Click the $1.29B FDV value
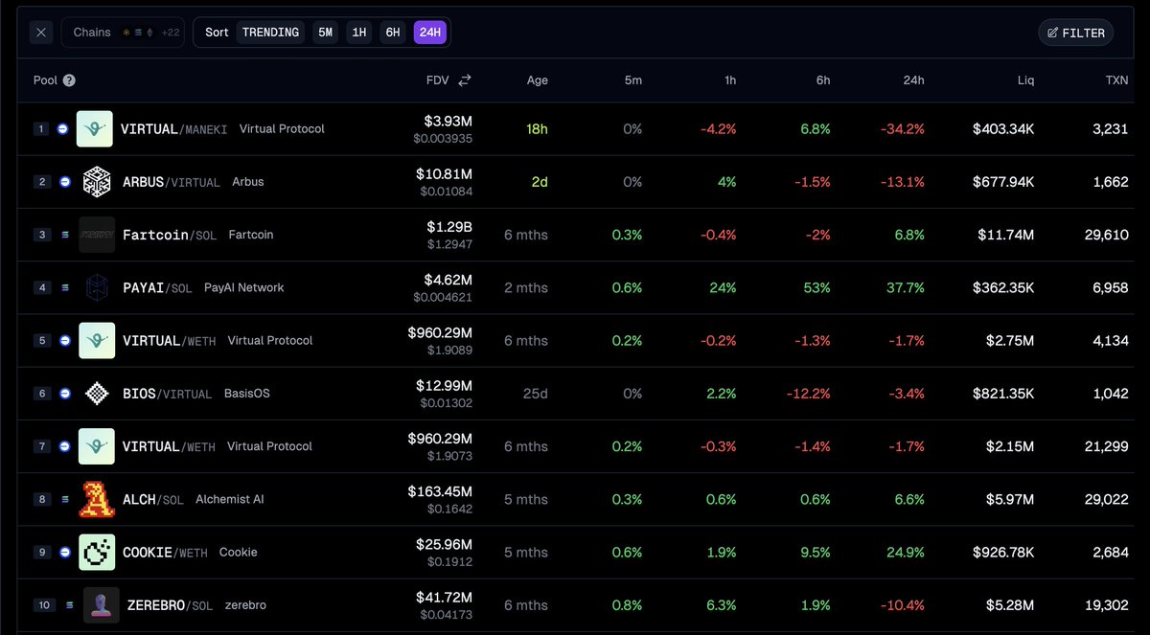Viewport: 1150px width, 635px height. tap(449, 227)
